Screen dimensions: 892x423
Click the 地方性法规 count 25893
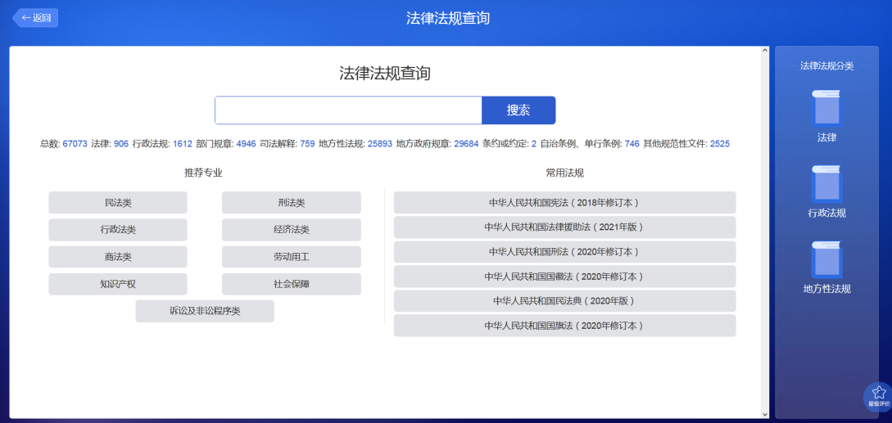click(x=380, y=144)
